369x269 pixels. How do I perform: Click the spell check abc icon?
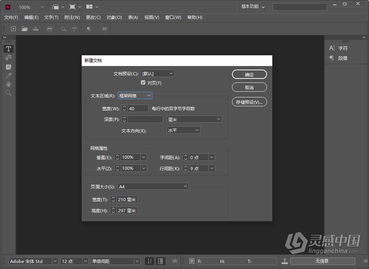click(74, 29)
